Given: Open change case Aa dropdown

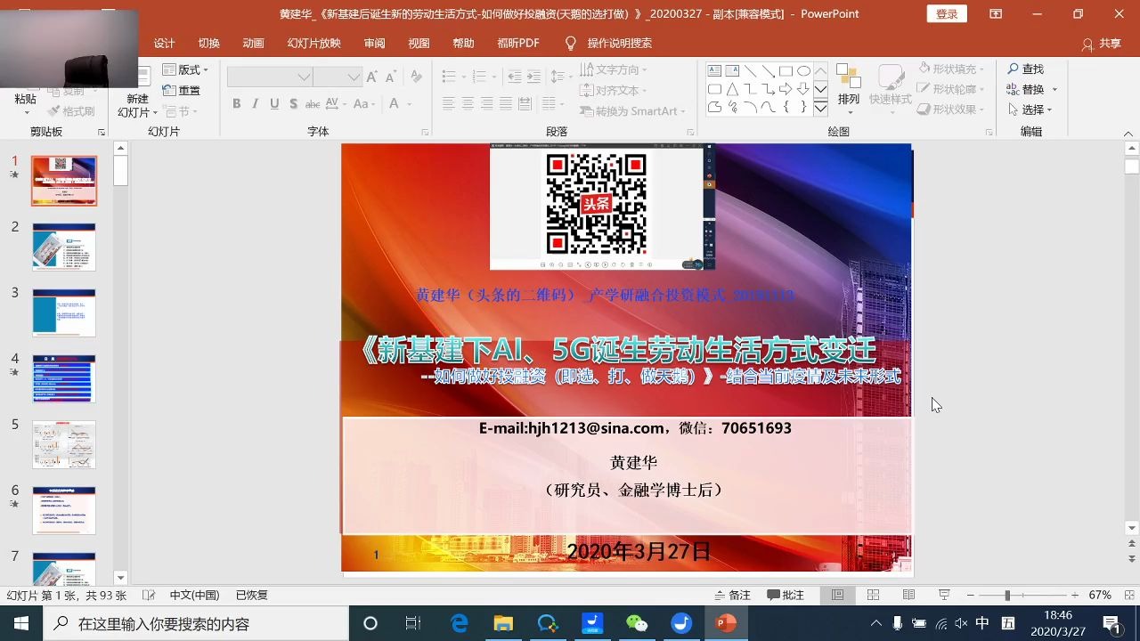Looking at the screenshot, I should (362, 104).
